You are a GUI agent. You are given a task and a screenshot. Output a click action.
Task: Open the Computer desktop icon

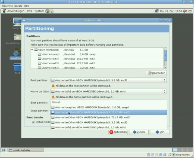click(x=17, y=24)
